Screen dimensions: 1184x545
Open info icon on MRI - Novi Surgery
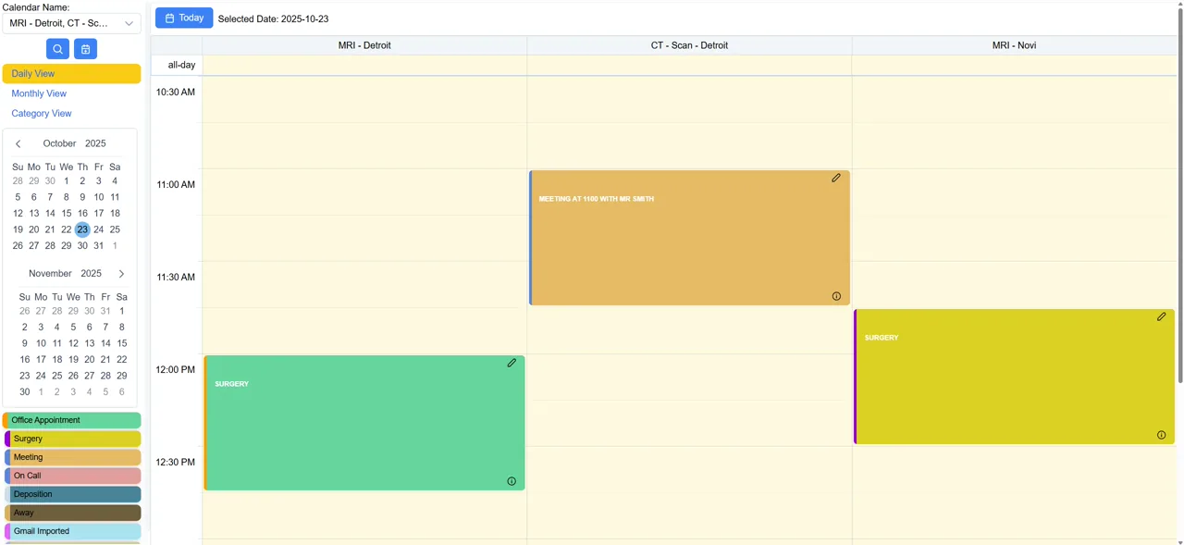click(x=1162, y=435)
